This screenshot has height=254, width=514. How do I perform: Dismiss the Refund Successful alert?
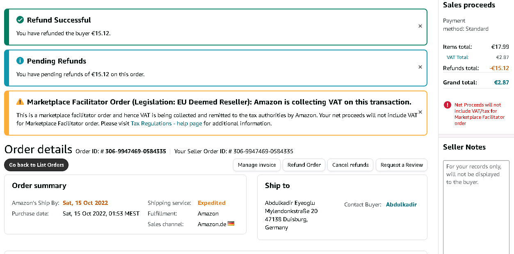[420, 26]
